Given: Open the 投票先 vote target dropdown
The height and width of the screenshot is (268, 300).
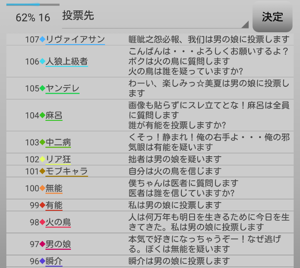Looking at the screenshot, I should point(155,17).
